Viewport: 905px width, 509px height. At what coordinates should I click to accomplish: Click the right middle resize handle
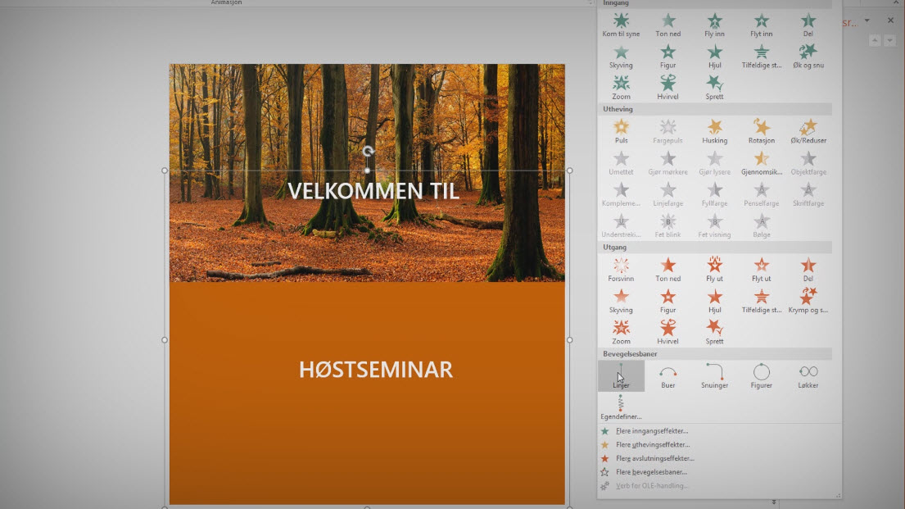(x=570, y=340)
